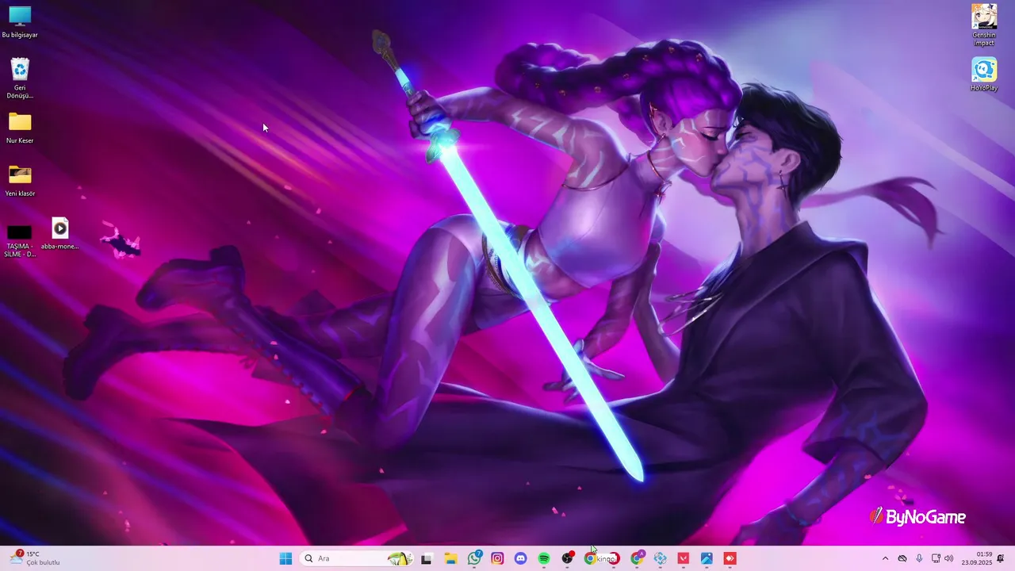The width and height of the screenshot is (1015, 571).
Task: Select the Nur Keser folder
Action: (x=20, y=128)
